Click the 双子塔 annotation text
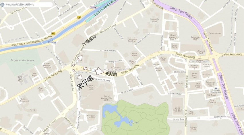This screenshot has height=135, width=244. (x=85, y=83)
